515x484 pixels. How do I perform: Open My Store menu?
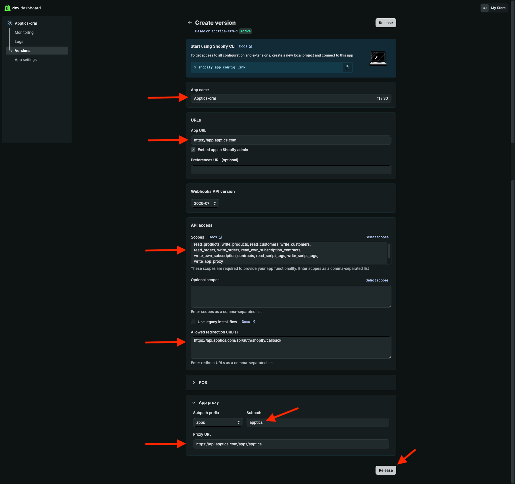tap(494, 8)
